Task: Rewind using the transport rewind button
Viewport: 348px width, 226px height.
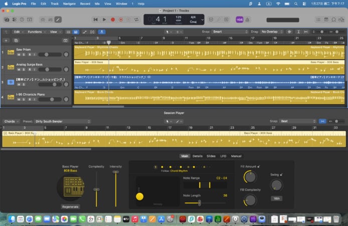Action: (96, 20)
